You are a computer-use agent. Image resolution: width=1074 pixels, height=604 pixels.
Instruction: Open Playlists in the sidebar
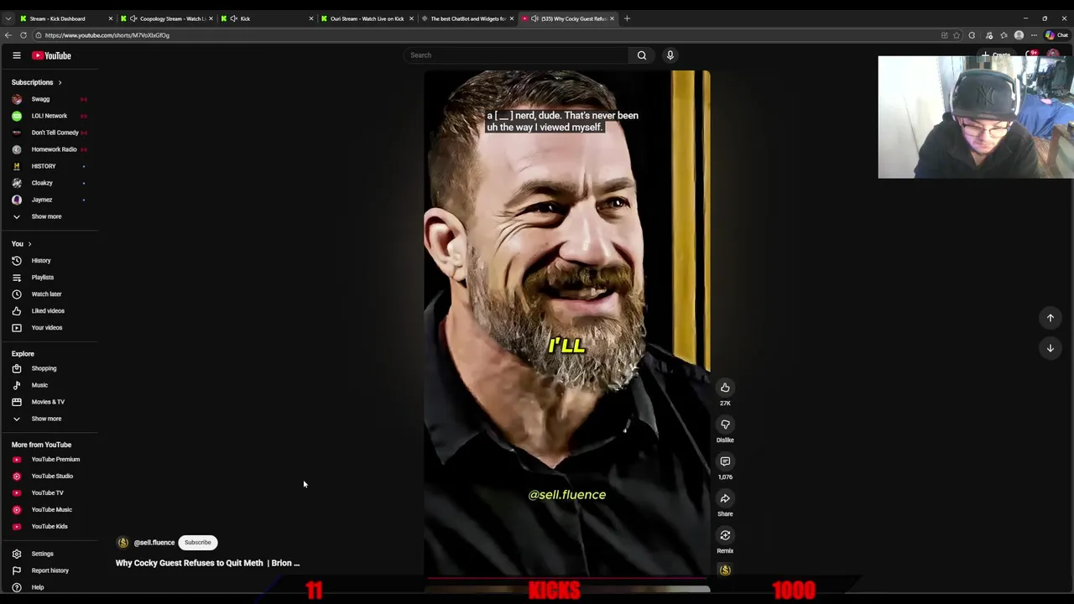coord(42,278)
